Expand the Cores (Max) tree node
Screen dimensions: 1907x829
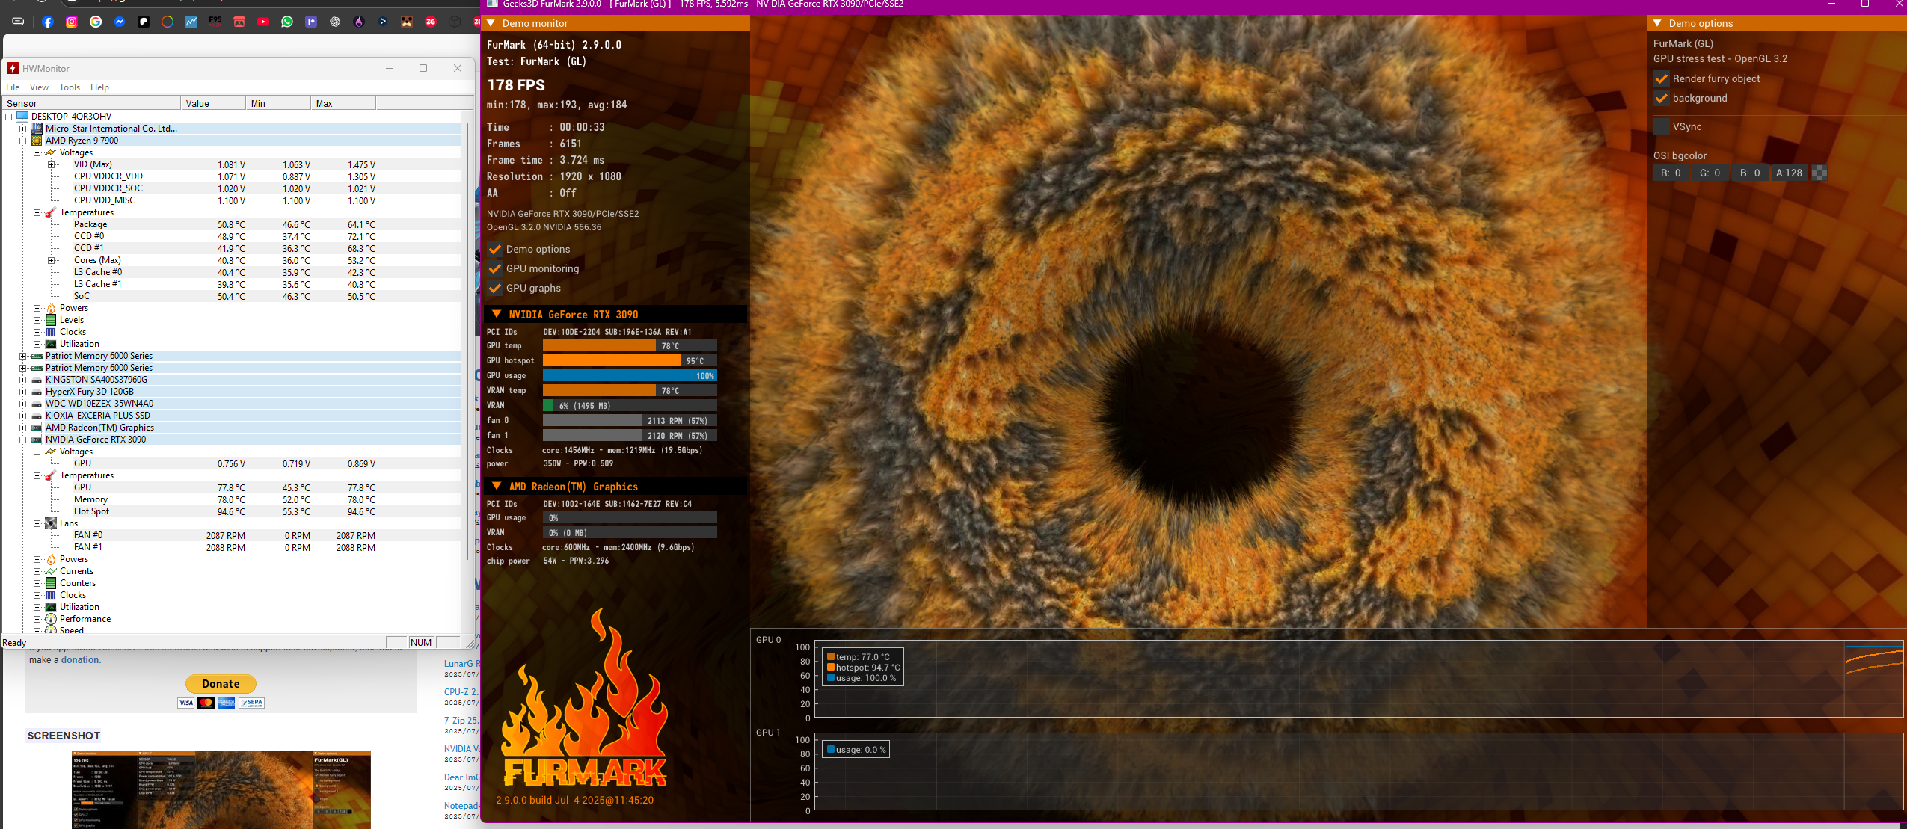(x=52, y=260)
